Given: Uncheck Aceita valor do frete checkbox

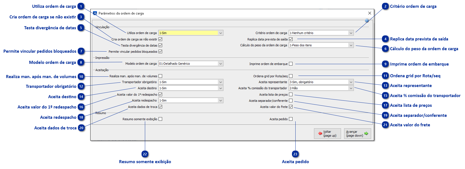Looking at the screenshot, I should [x=291, y=107].
